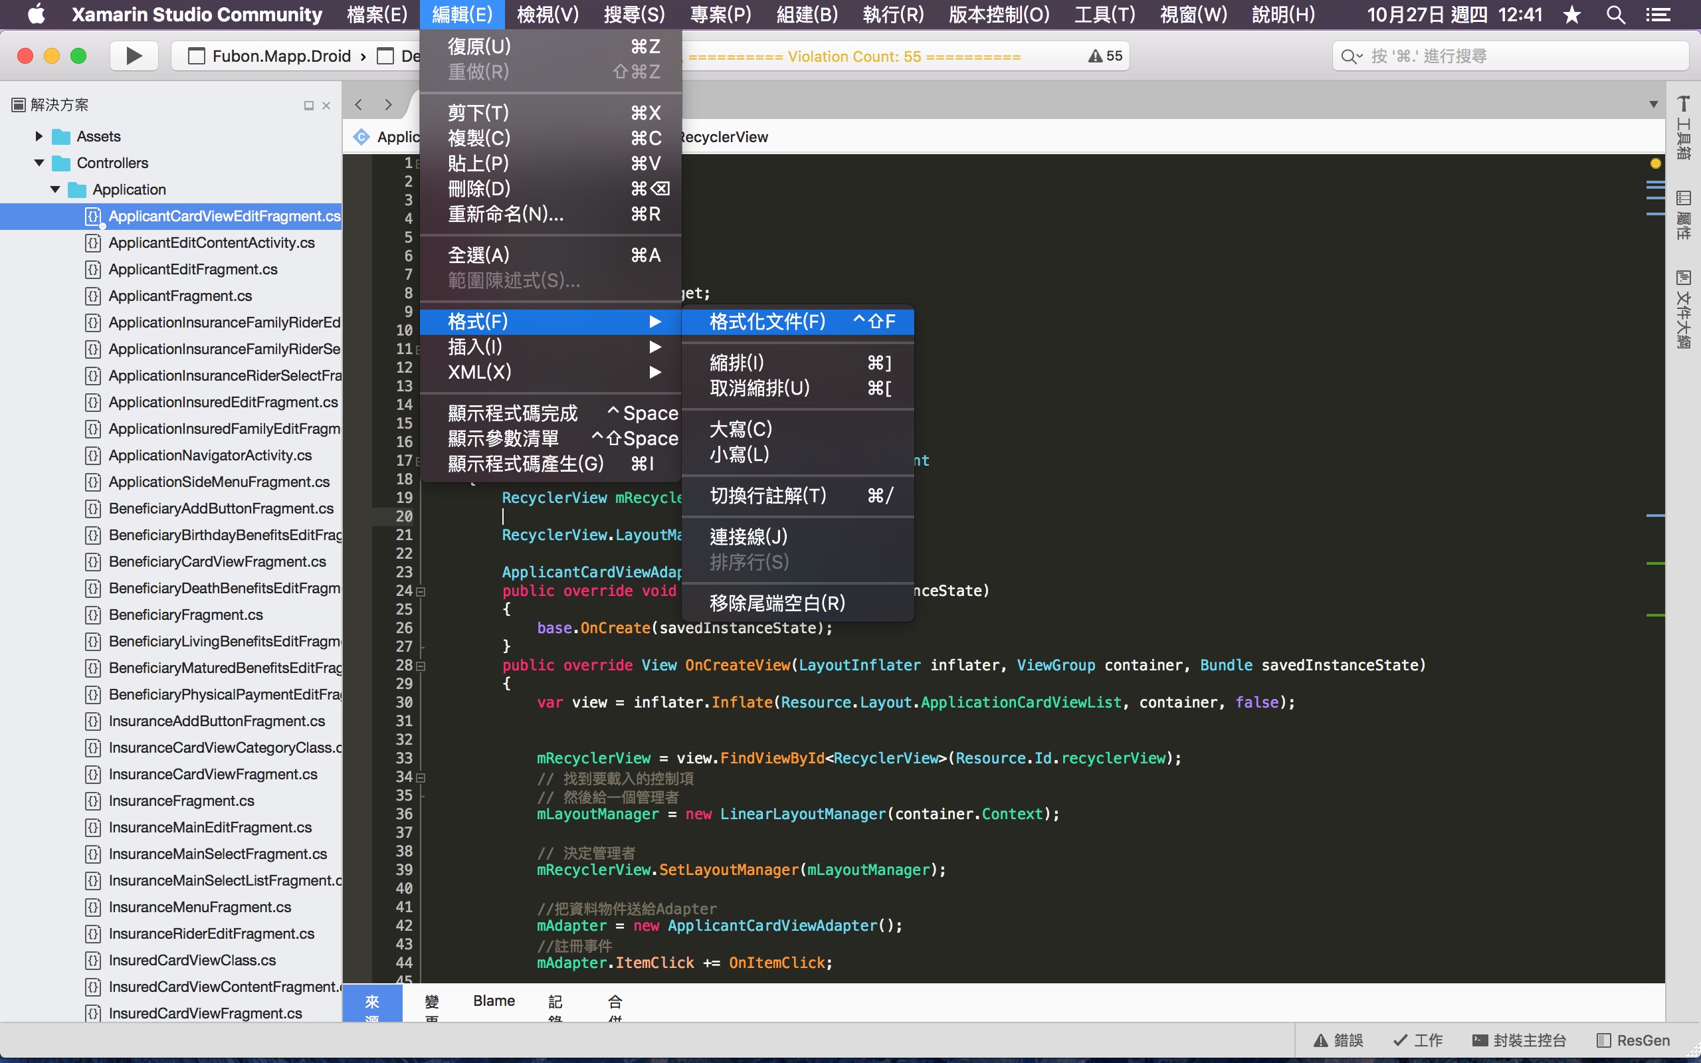Viewport: 1701px width, 1063px height.
Task: Open BeneficiaryFragment.cs file
Action: tap(185, 615)
